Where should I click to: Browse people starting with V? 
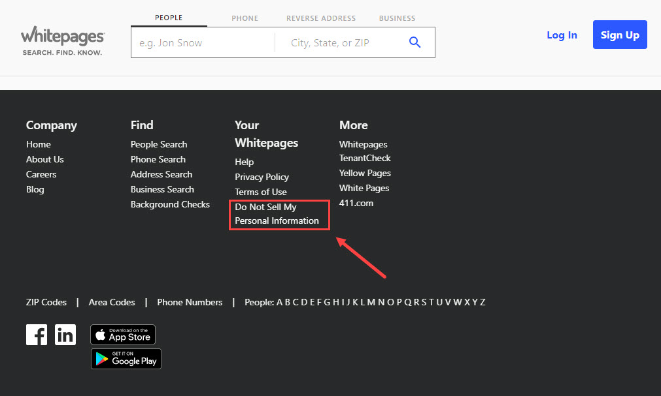click(448, 302)
